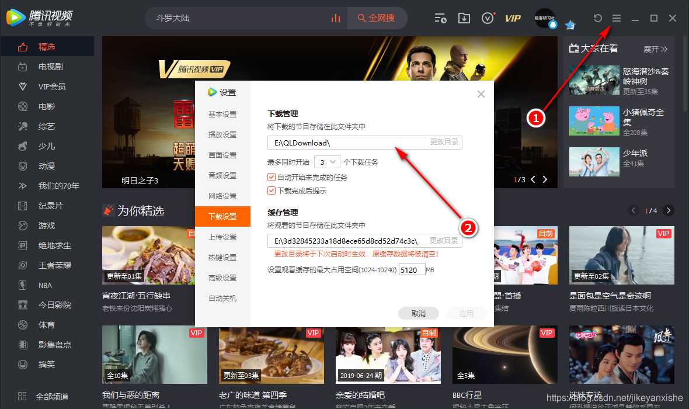Viewport: 689px width, 409px height.
Task: Click 应用 button
Action: 466,313
